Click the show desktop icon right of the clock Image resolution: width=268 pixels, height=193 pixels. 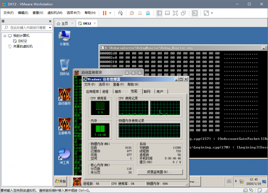pos(265,182)
